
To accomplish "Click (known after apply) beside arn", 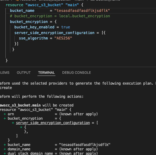I will pyautogui.click(x=79, y=114).
